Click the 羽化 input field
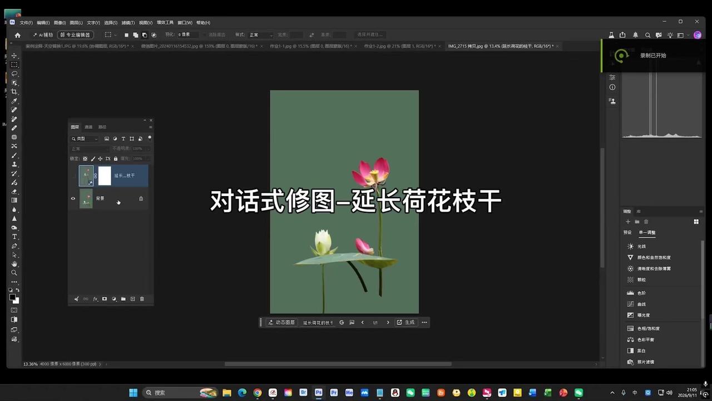 (189, 35)
